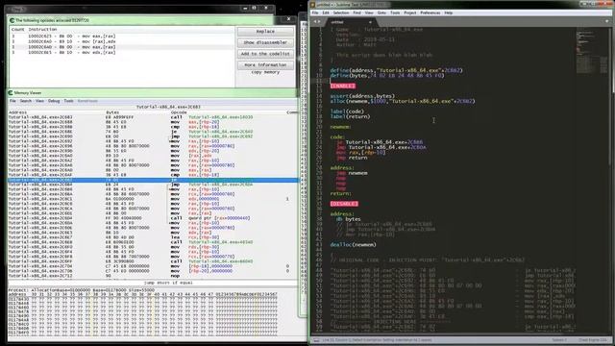Viewport: 615px width, 346px height.
Task: Click the previous tab arrow in Sublime Text
Action: tap(314, 21)
